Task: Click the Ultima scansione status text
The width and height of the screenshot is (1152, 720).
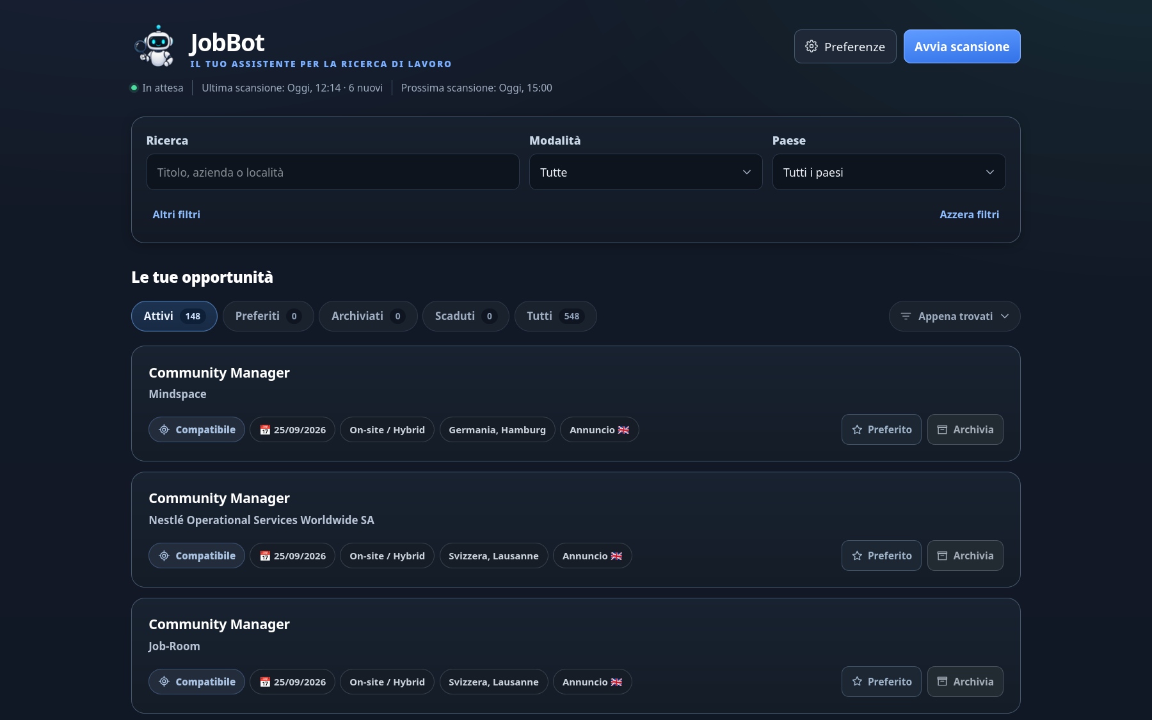Action: [292, 88]
